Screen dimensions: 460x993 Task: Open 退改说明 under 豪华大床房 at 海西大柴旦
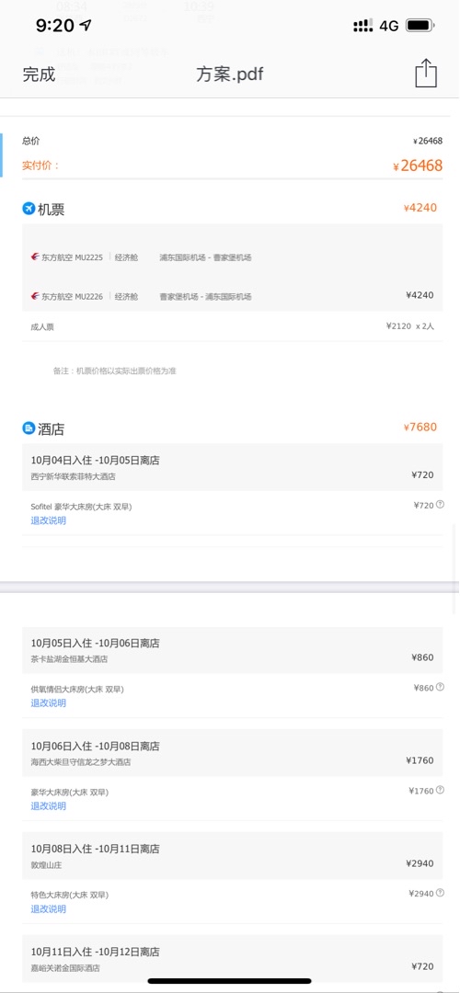48,806
